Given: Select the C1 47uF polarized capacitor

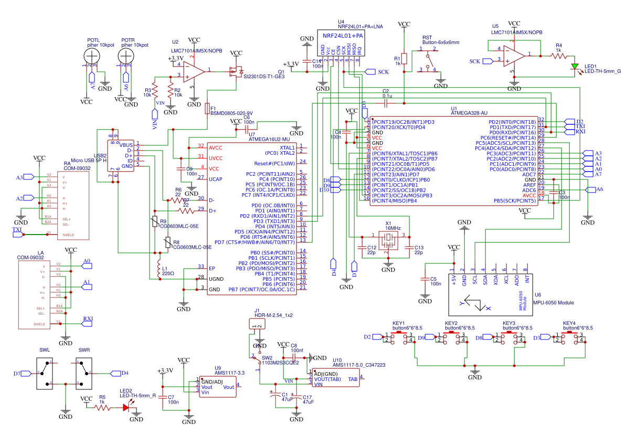Looking at the screenshot, I should pyautogui.click(x=275, y=395).
